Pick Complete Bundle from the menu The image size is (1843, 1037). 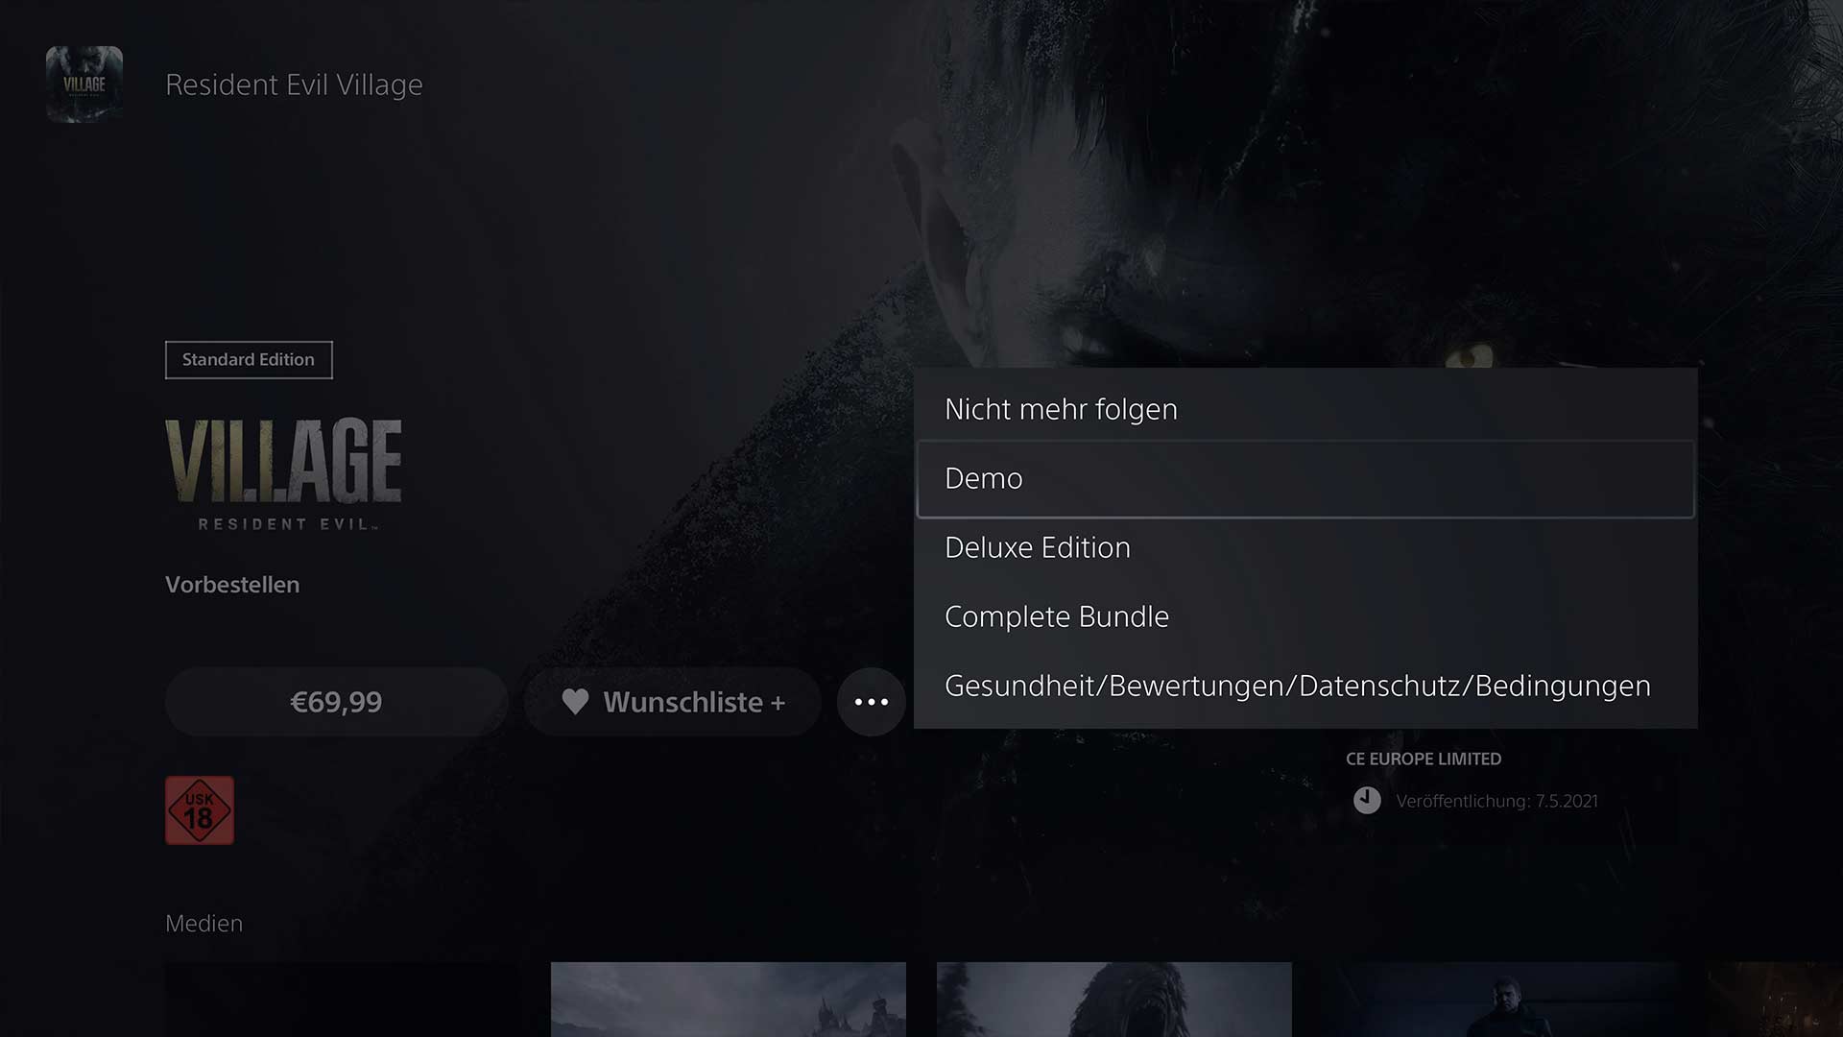coord(1057,616)
